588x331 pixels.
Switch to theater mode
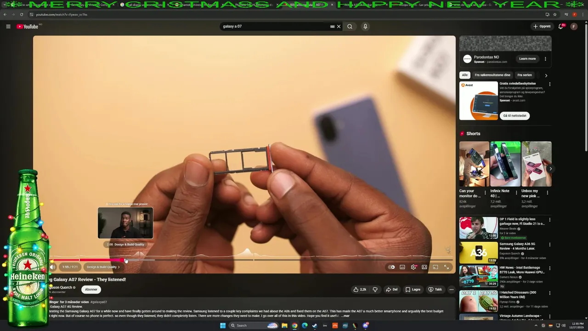(x=424, y=267)
